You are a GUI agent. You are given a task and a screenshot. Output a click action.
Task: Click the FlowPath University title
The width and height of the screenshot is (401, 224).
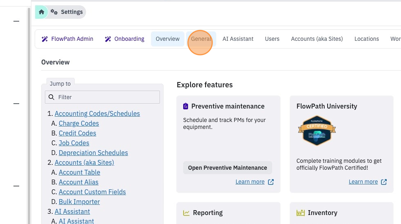pos(327,106)
